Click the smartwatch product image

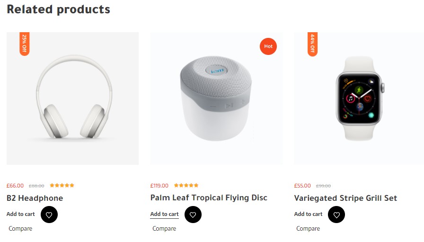[360, 99]
